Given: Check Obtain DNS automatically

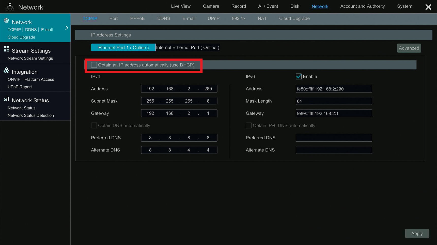Looking at the screenshot, I should coord(94,125).
